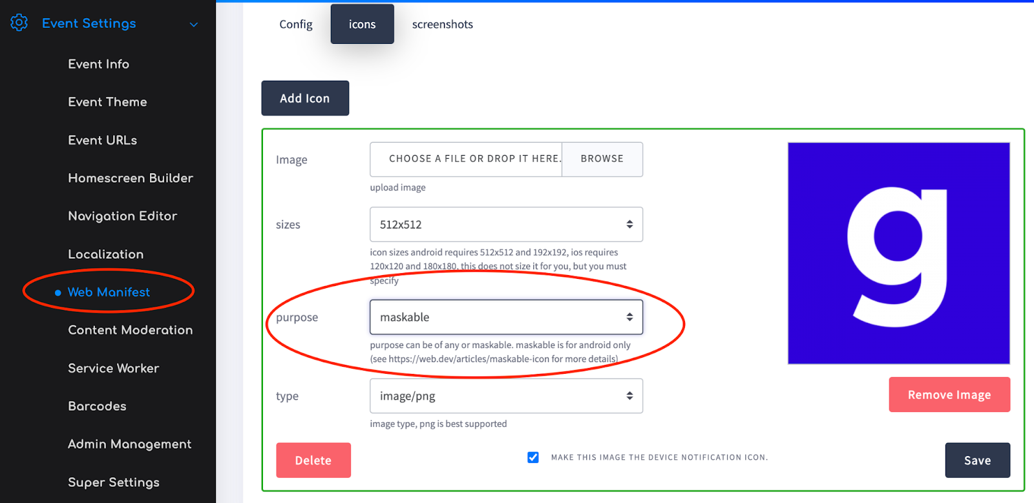
Task: Open the purpose dropdown set to maskable
Action: click(506, 317)
